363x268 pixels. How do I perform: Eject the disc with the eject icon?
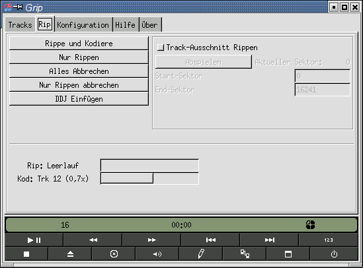click(x=70, y=254)
